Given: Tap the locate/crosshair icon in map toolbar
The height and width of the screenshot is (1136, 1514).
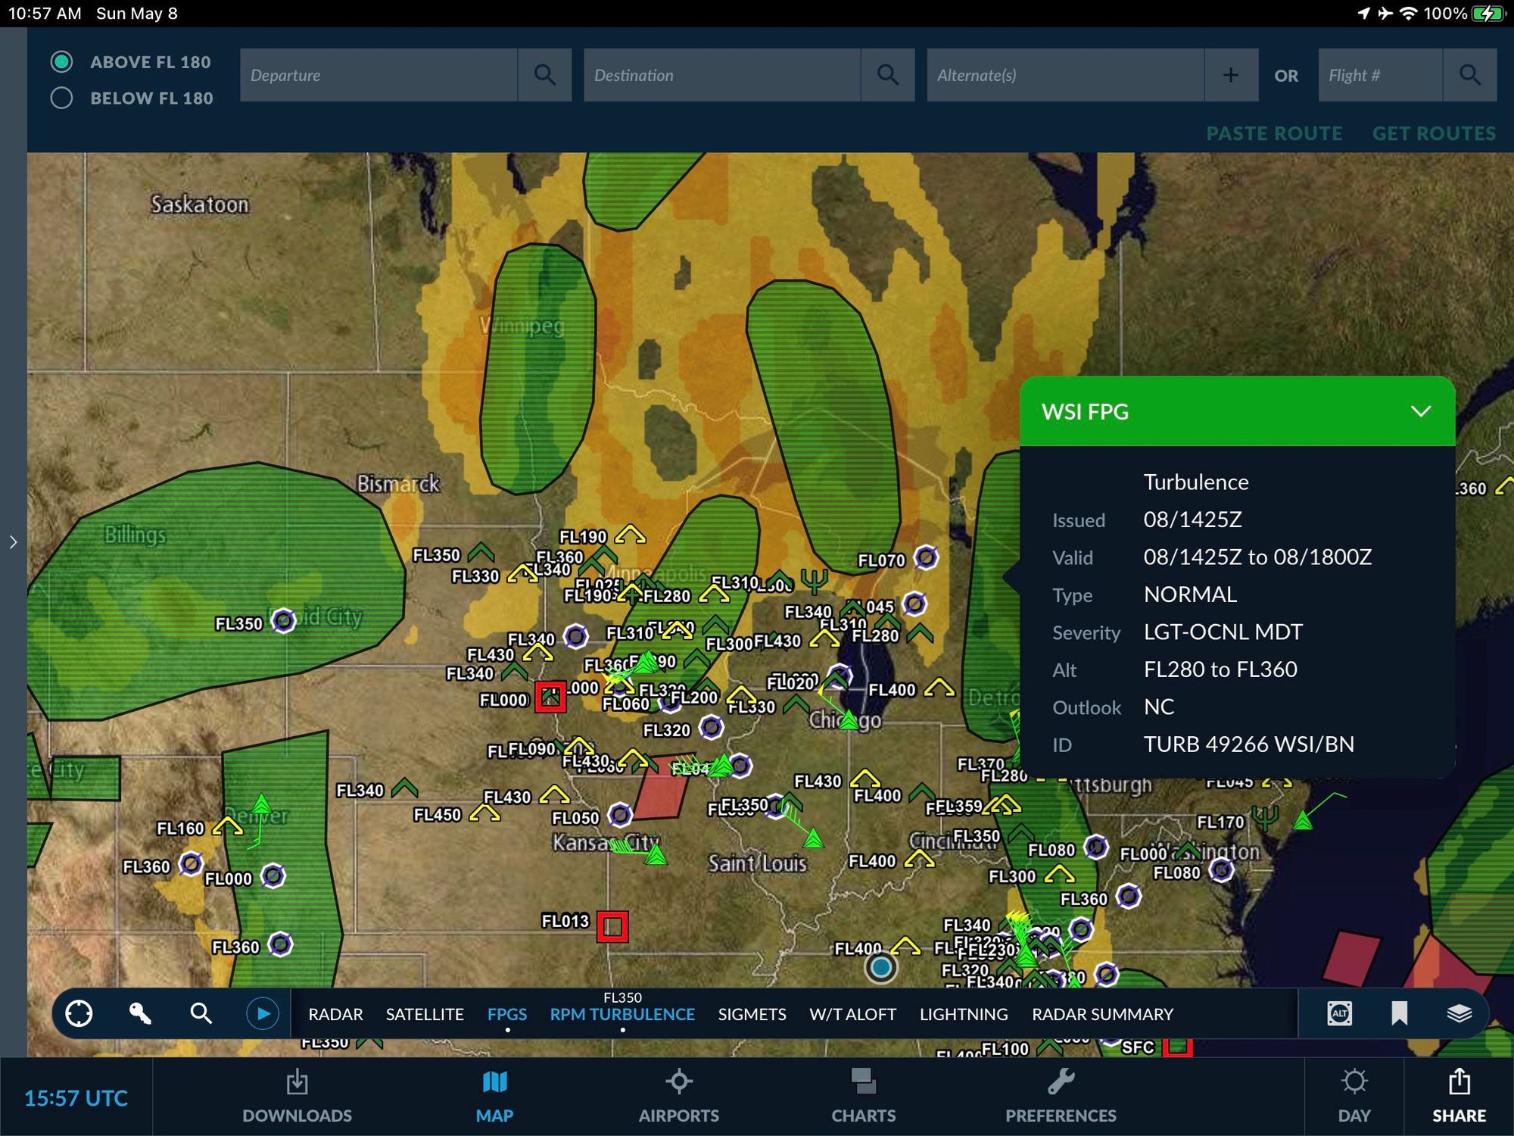Looking at the screenshot, I should [x=79, y=1013].
